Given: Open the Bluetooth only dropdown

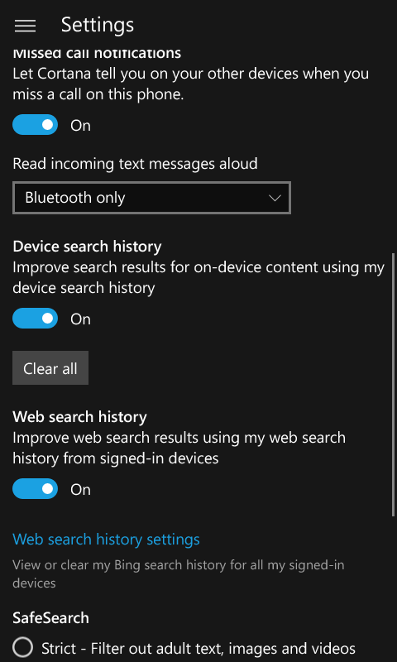Looking at the screenshot, I should tap(151, 198).
